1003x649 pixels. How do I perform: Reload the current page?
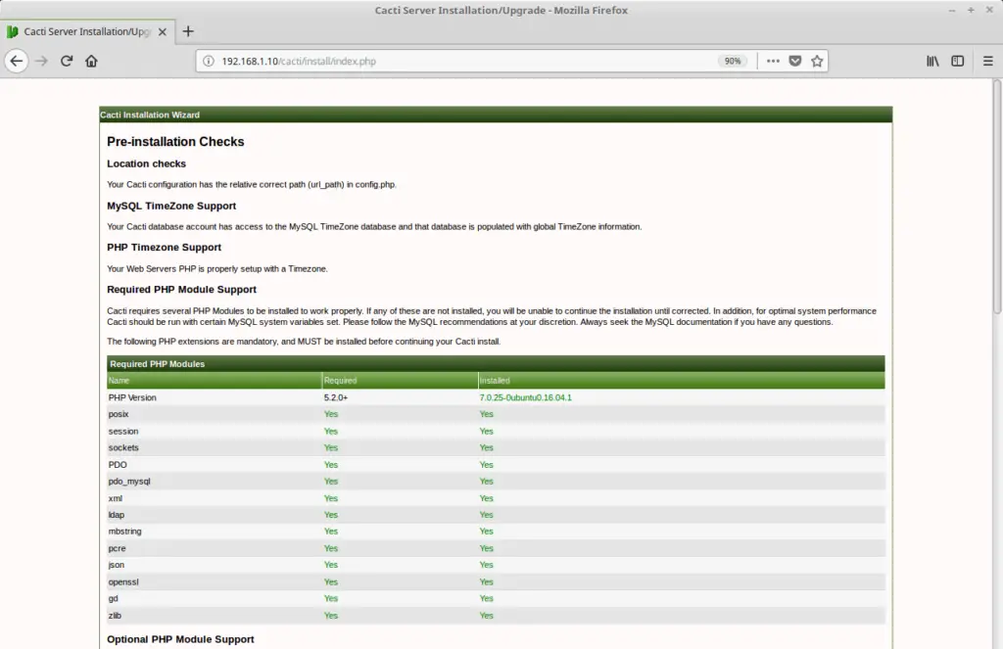[67, 62]
